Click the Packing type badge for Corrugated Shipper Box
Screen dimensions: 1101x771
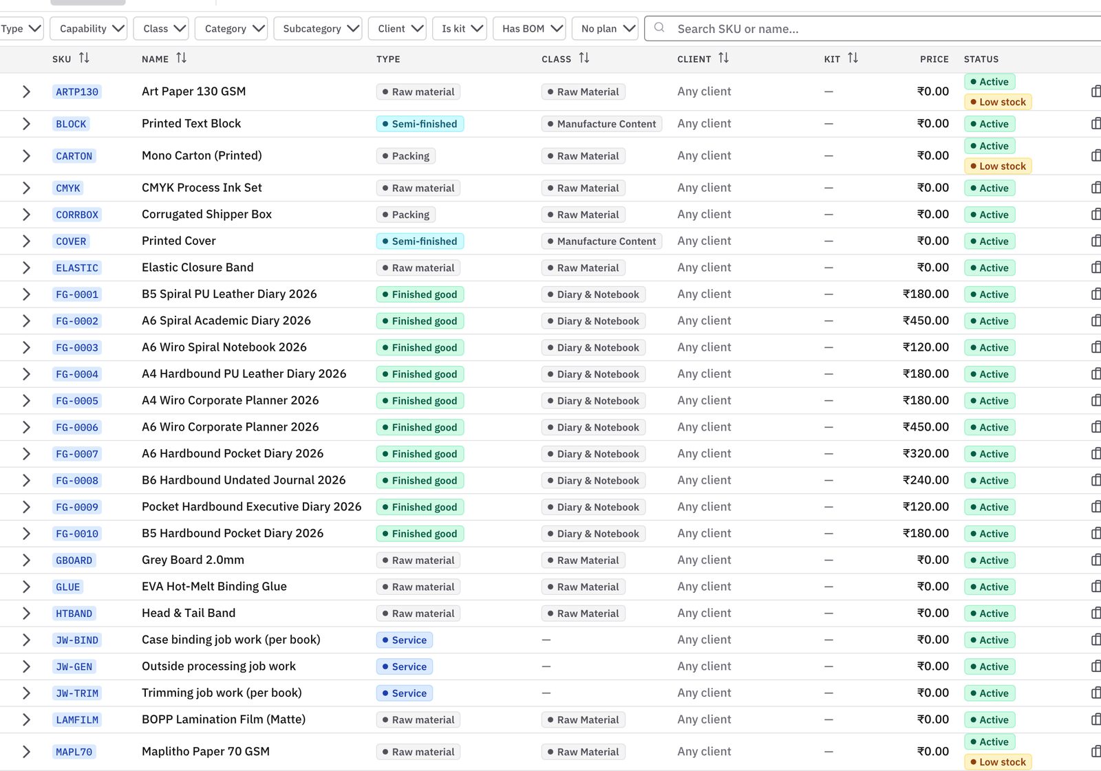click(x=405, y=215)
